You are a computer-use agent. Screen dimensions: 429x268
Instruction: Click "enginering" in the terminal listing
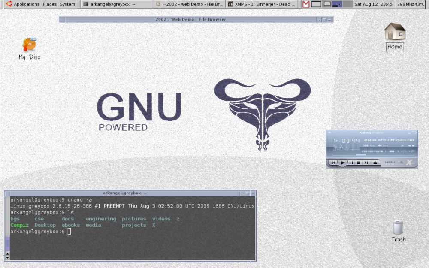(x=101, y=219)
